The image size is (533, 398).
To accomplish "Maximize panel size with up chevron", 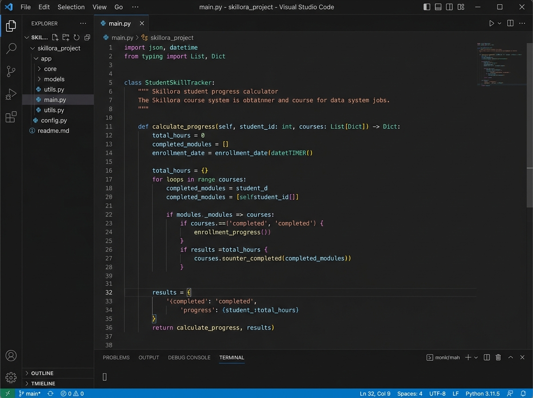I will [x=510, y=357].
